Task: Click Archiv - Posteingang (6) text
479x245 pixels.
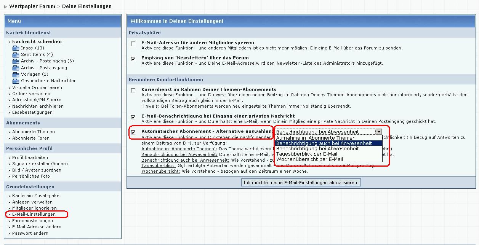Action: (47, 61)
